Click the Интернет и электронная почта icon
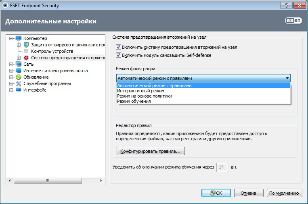Viewport: 308px width, 204px height. pos(19,71)
